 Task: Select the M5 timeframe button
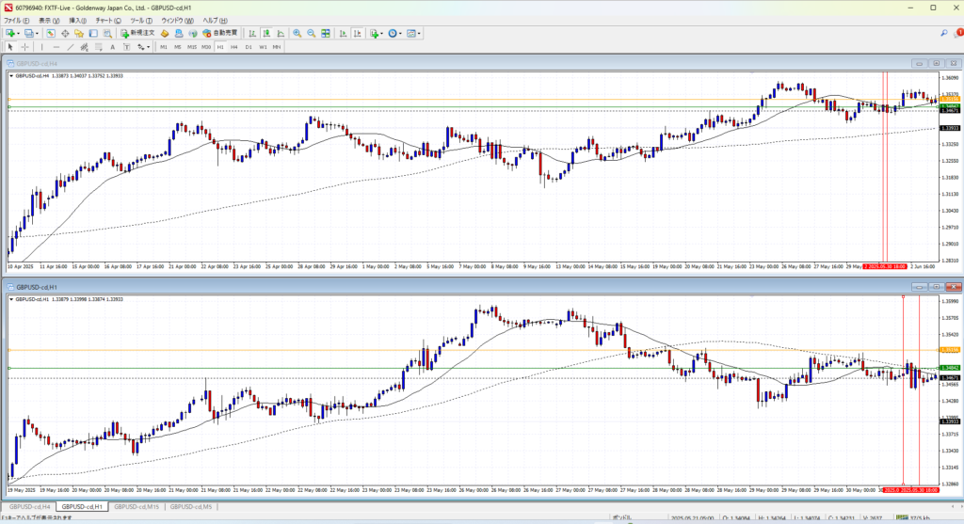(177, 46)
